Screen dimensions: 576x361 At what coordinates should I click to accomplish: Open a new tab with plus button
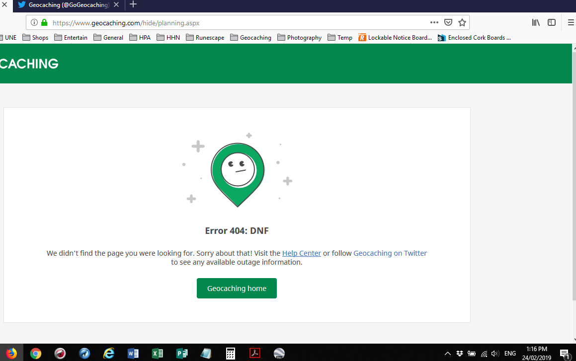[x=133, y=5]
